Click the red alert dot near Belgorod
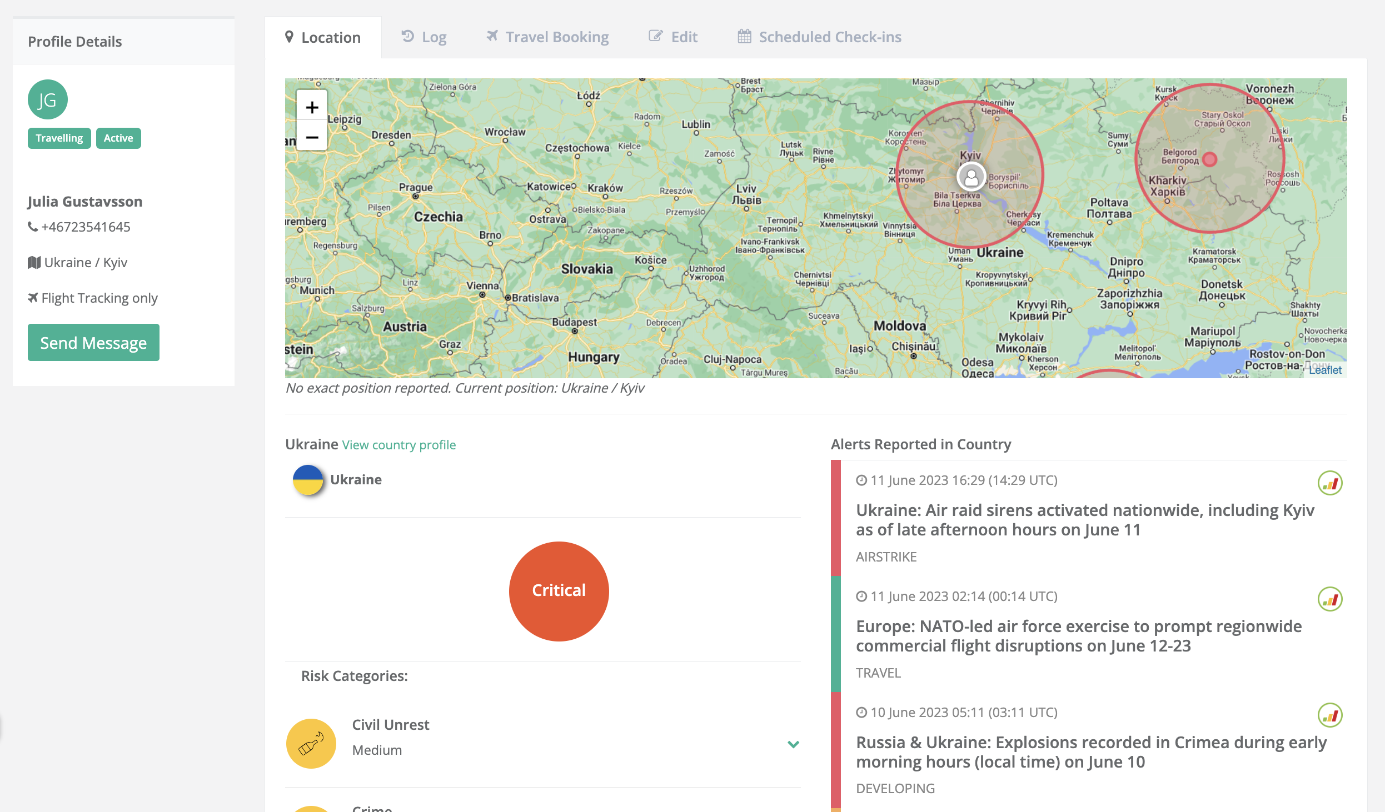1385x812 pixels. point(1209,159)
